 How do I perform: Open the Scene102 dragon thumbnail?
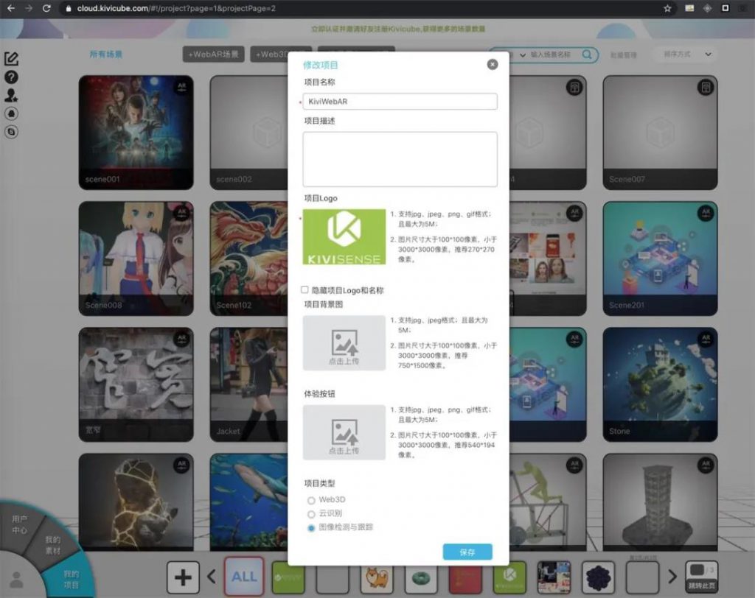pyautogui.click(x=249, y=258)
